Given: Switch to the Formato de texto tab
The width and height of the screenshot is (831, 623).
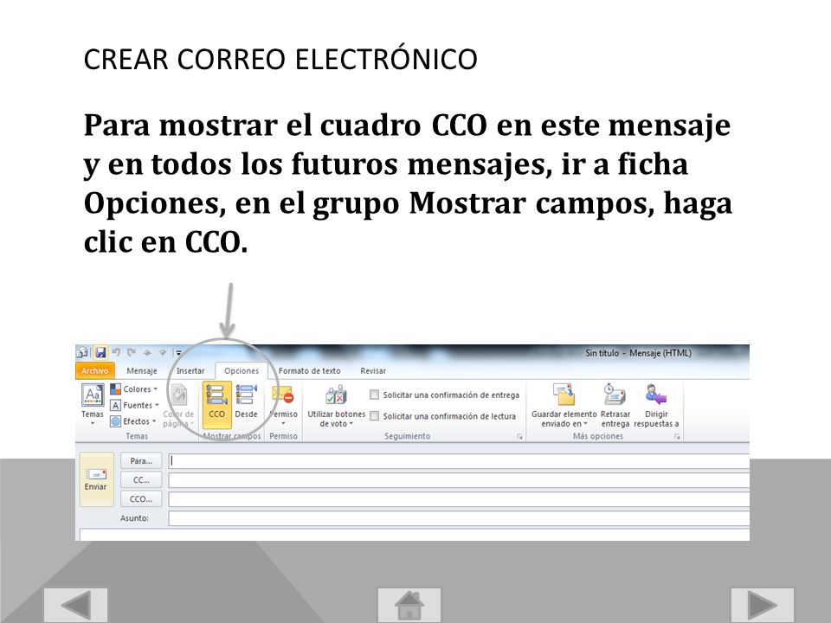Looking at the screenshot, I should click(x=310, y=371).
